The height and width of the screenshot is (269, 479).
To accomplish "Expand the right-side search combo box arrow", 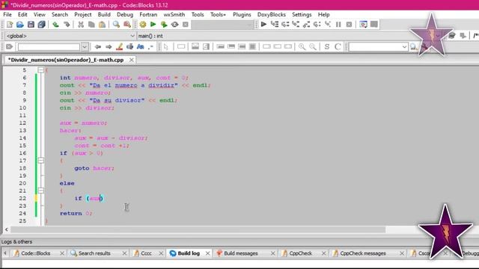I will coord(404,46).
